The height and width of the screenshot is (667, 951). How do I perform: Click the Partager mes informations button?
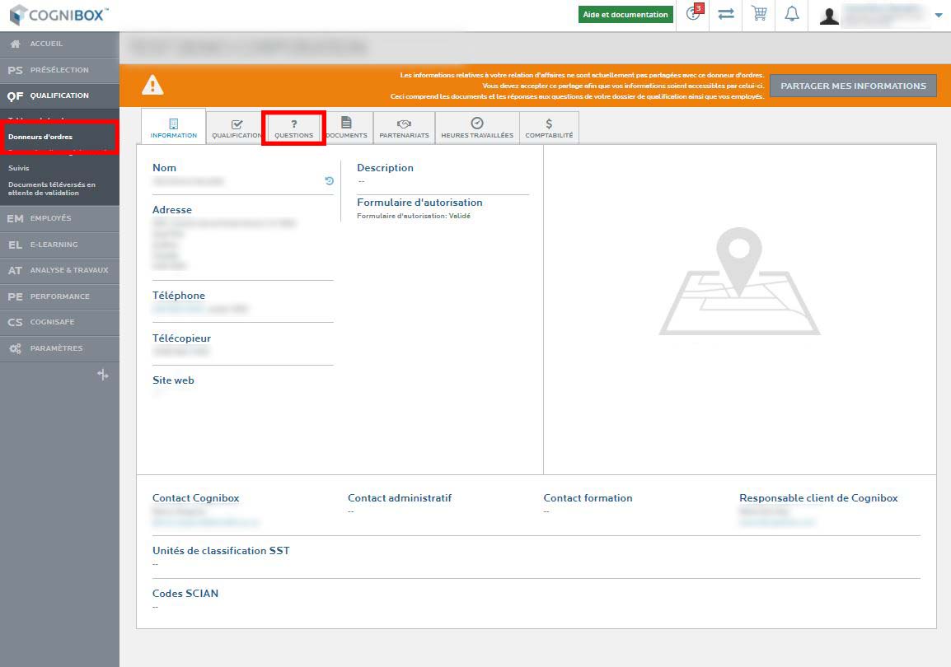point(853,86)
